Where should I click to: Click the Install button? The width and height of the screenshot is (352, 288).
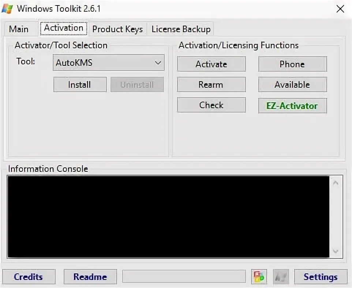tap(80, 84)
